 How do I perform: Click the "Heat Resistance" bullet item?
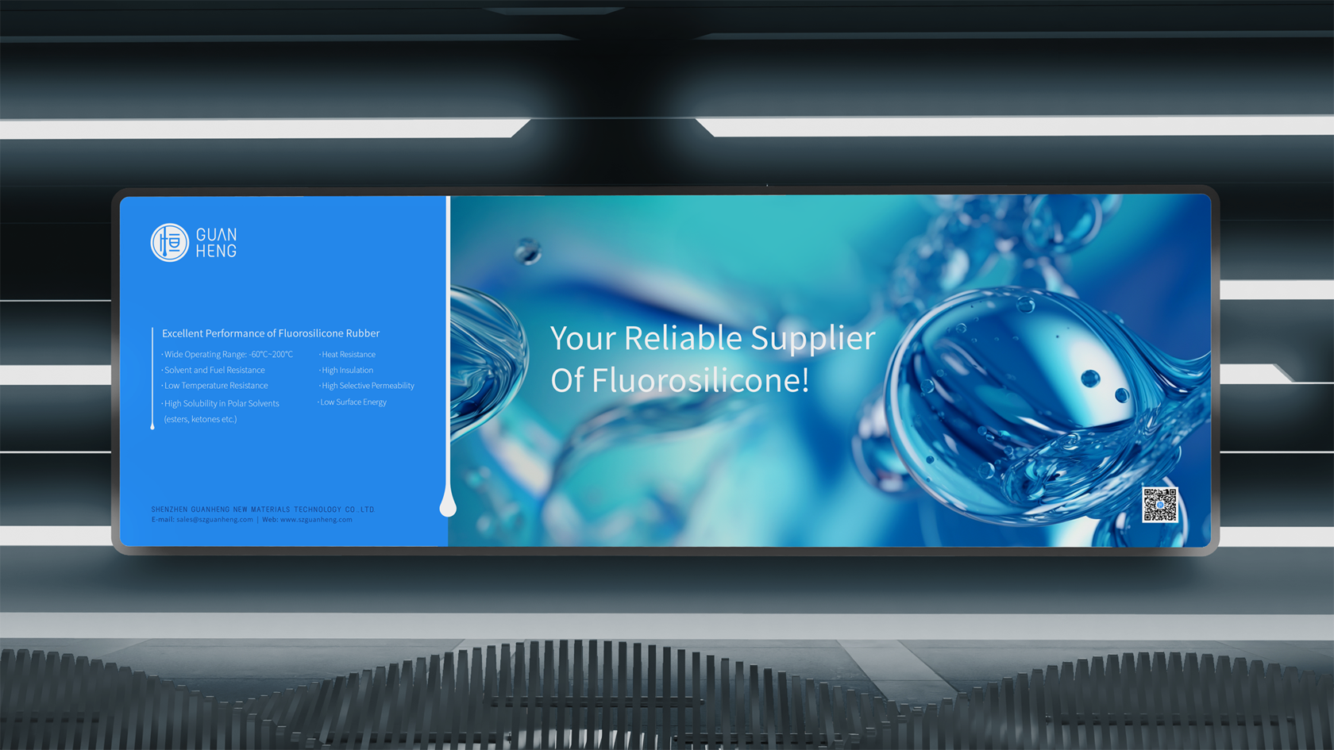click(349, 355)
